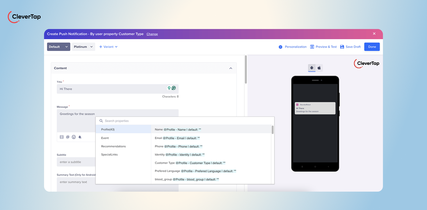427x210 pixels.
Task: Select the Apple iOS preview icon
Action: 319,68
